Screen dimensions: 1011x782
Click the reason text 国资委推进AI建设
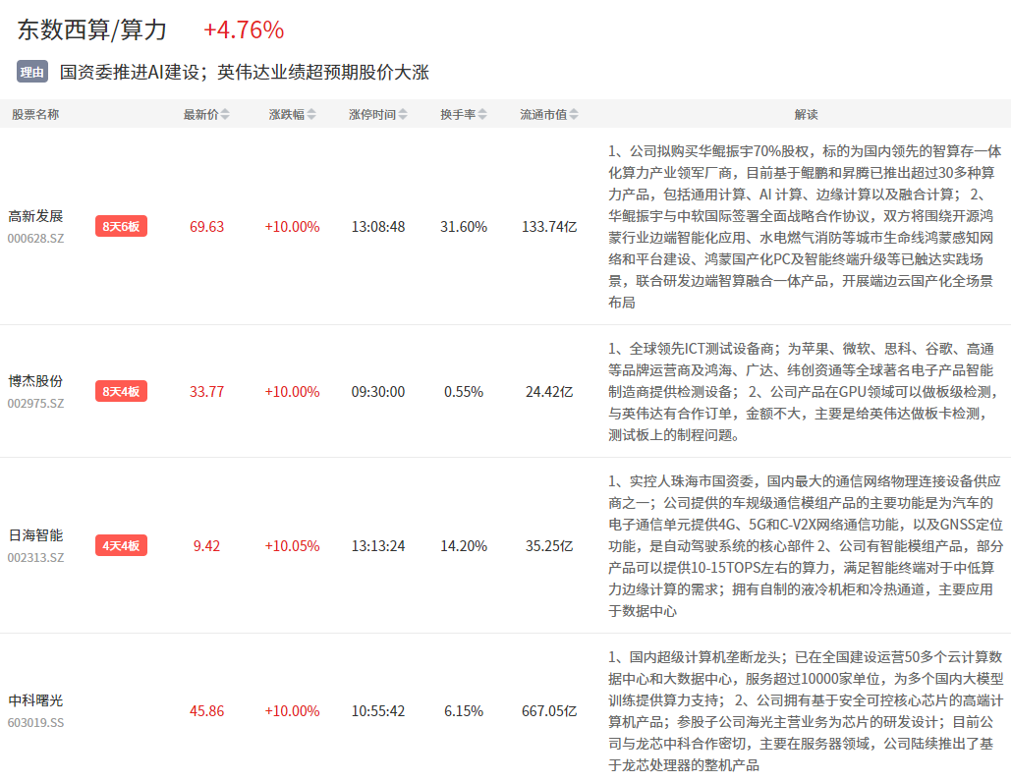129,72
